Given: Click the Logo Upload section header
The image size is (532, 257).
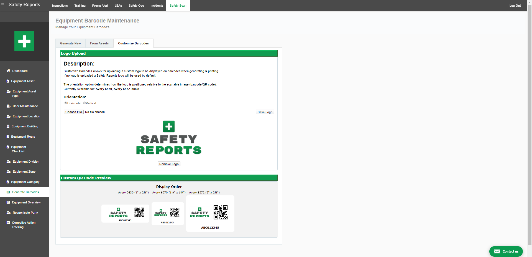Looking at the screenshot, I should (x=169, y=53).
